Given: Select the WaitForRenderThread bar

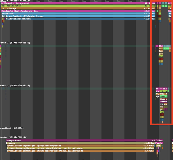Looking at the screenshot, I should pyautogui.click(x=80, y=19).
